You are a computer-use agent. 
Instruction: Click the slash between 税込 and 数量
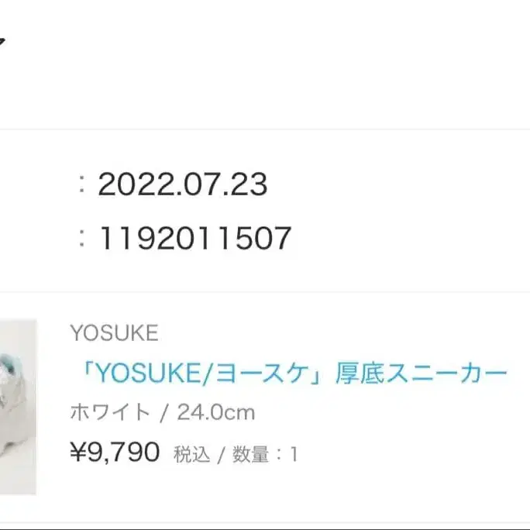(221, 453)
